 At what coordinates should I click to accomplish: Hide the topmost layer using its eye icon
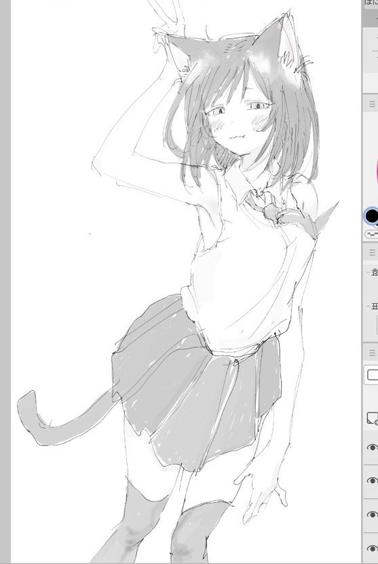373,447
